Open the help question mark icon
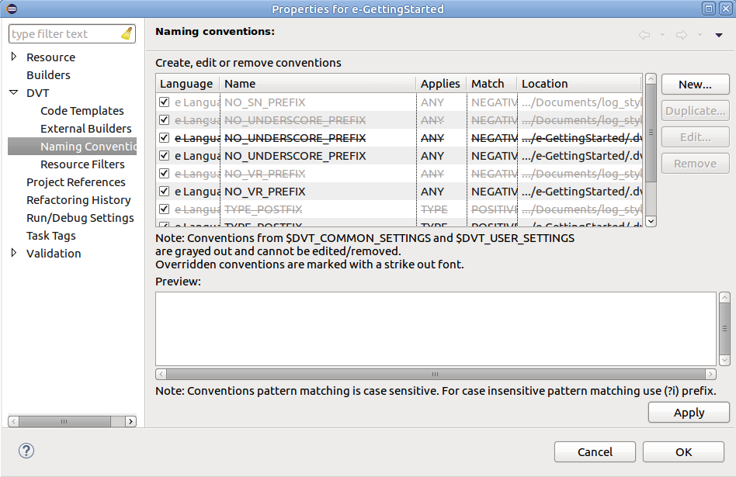Image resolution: width=736 pixels, height=477 pixels. pos(26,451)
